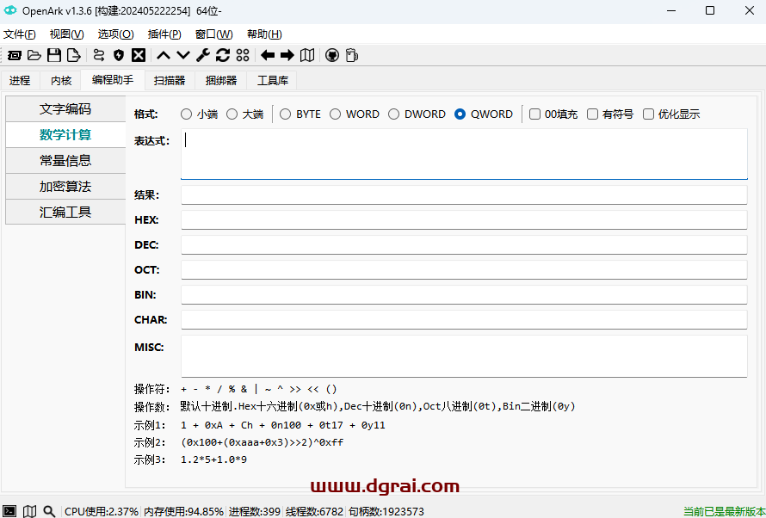Screen dimensions: 766x518
Task: Open the 文件(F) menu
Action: point(20,34)
